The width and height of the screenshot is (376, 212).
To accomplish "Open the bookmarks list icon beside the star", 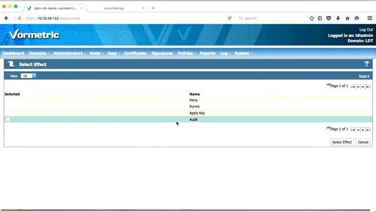I will pos(320,18).
